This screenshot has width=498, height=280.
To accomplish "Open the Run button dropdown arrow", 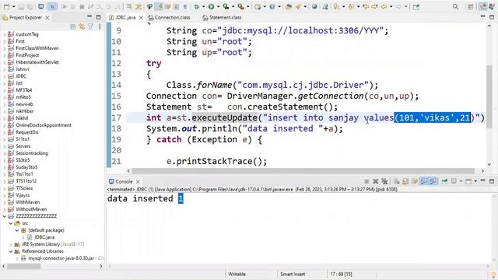I will [x=218, y=7].
